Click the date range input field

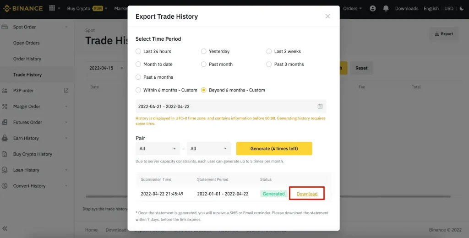224,106
